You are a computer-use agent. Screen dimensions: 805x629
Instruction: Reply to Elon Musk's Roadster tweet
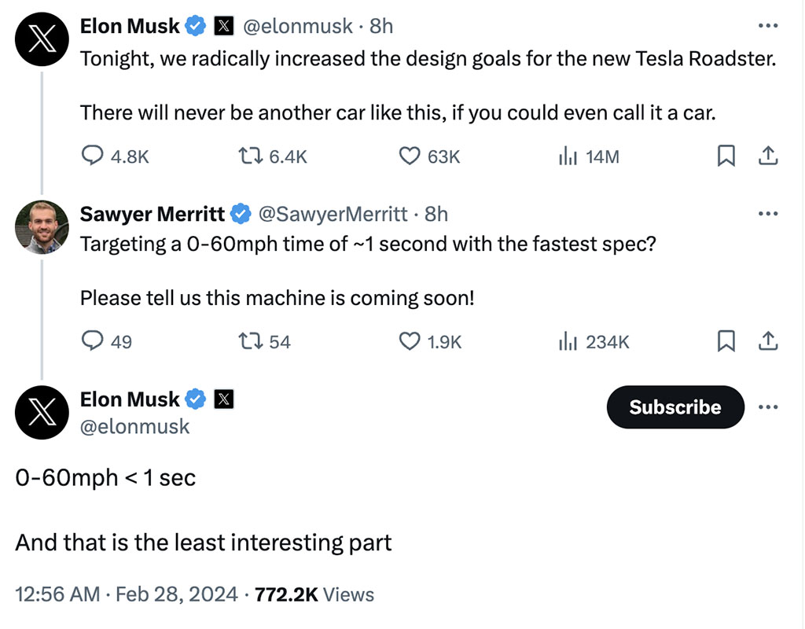click(94, 156)
